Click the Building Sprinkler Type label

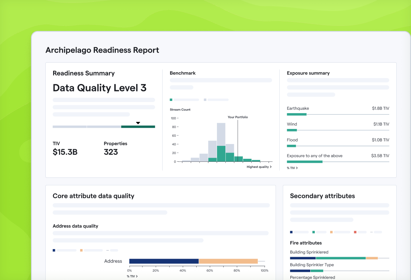pos(312,265)
